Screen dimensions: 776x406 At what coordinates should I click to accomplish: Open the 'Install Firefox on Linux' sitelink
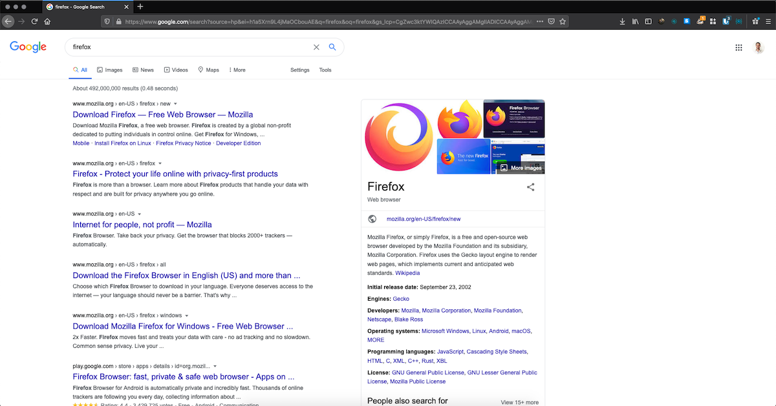(x=123, y=143)
